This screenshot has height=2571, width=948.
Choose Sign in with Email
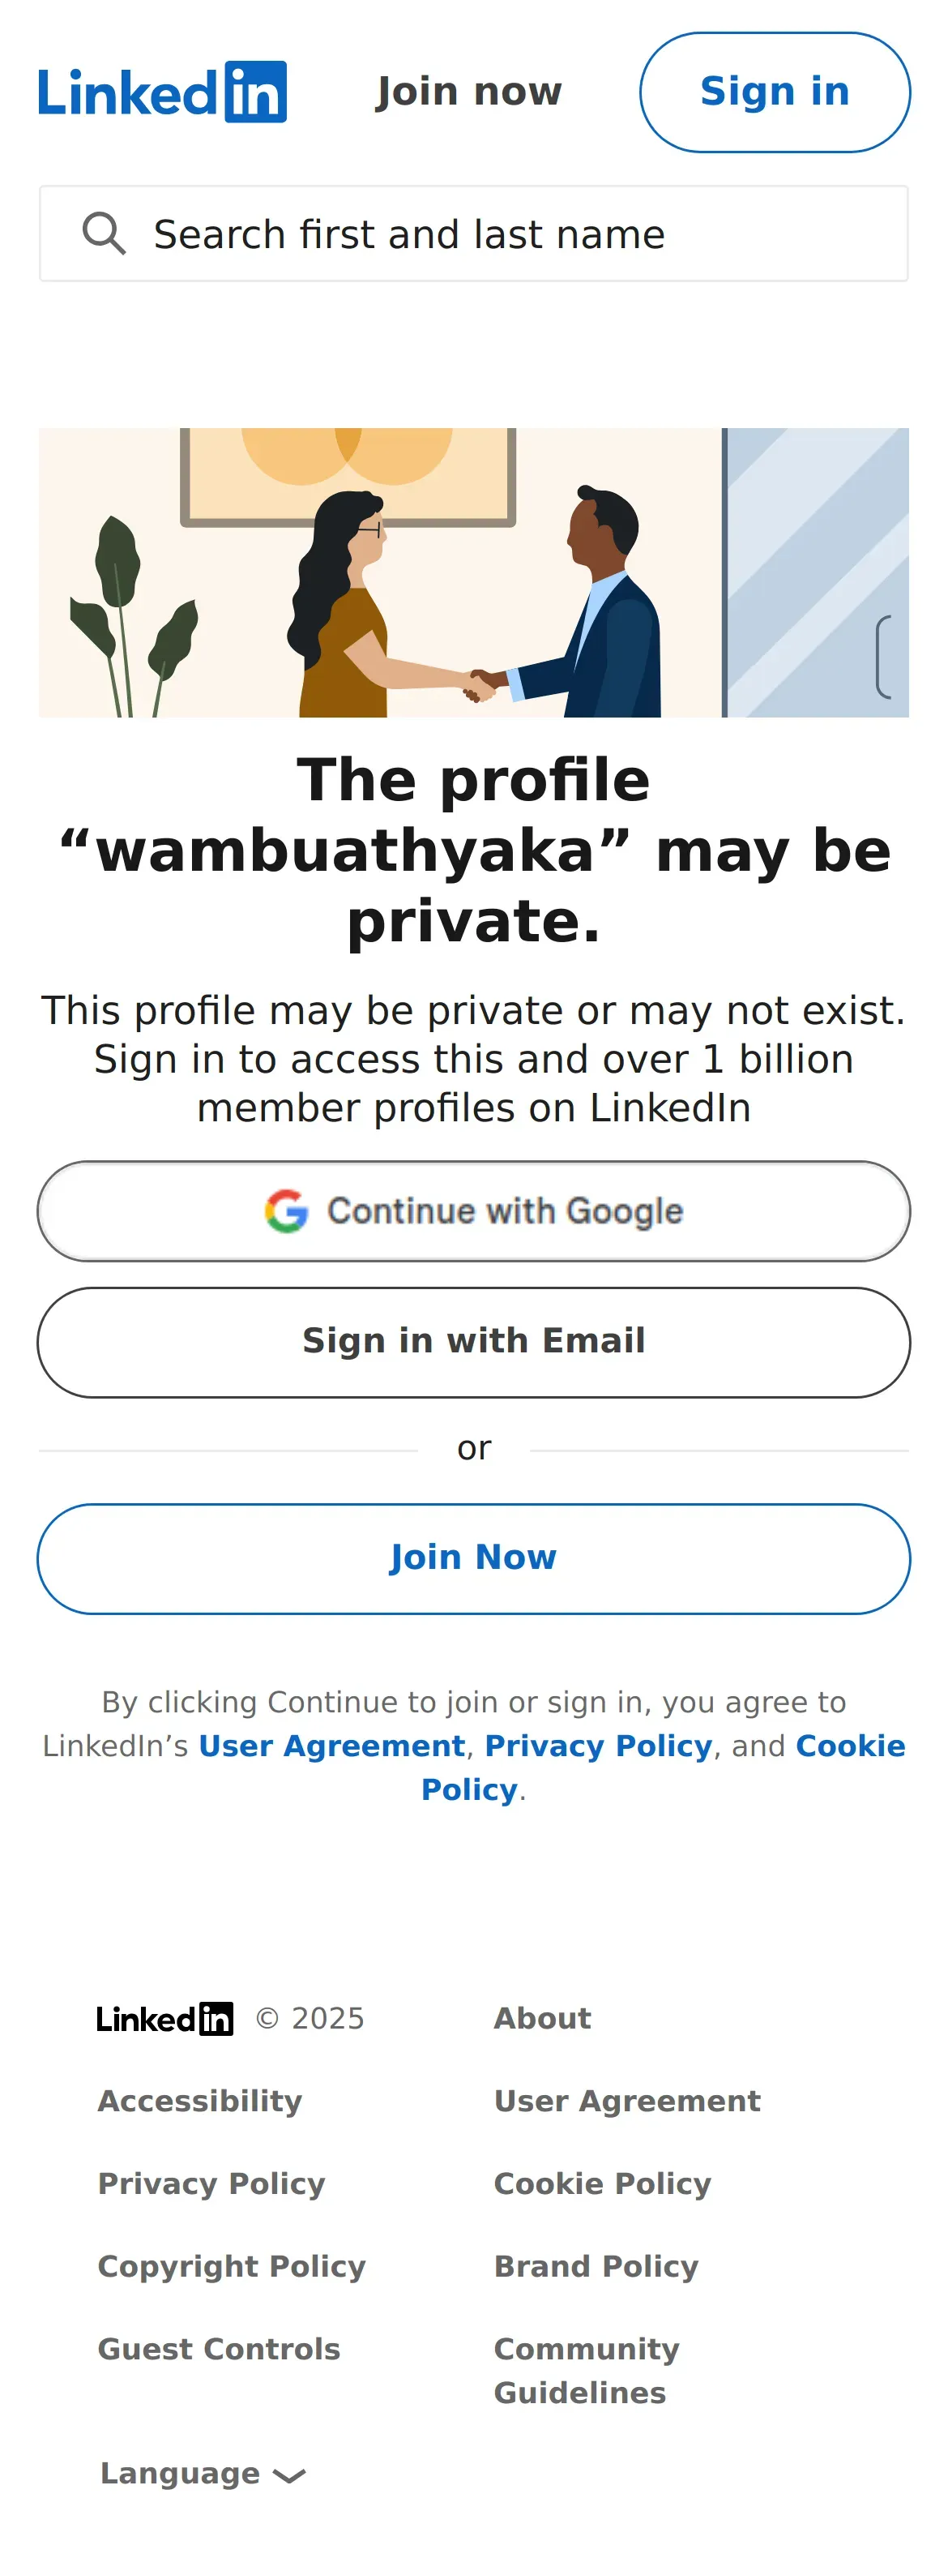(474, 1341)
